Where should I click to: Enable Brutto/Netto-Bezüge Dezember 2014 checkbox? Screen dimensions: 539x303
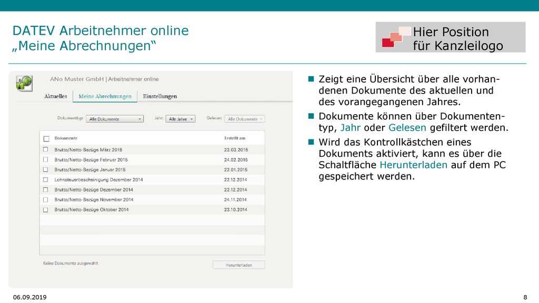(45, 189)
